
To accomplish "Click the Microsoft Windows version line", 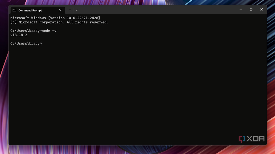I will click(55, 18).
